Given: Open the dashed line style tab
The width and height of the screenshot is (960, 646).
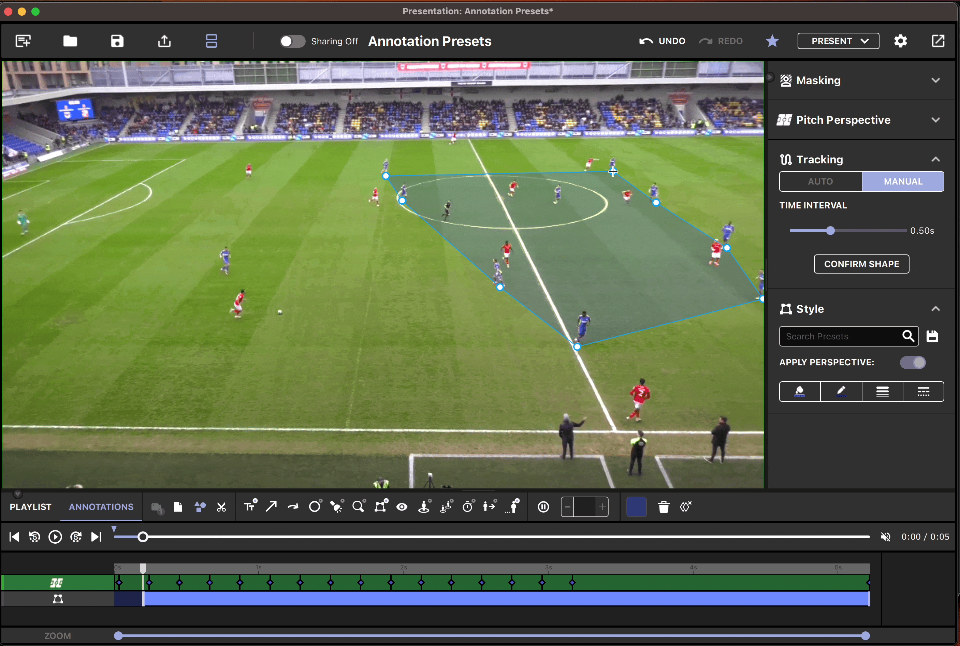Looking at the screenshot, I should [923, 392].
